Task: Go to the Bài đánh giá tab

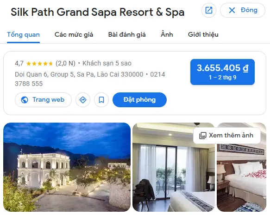Action: (127, 34)
